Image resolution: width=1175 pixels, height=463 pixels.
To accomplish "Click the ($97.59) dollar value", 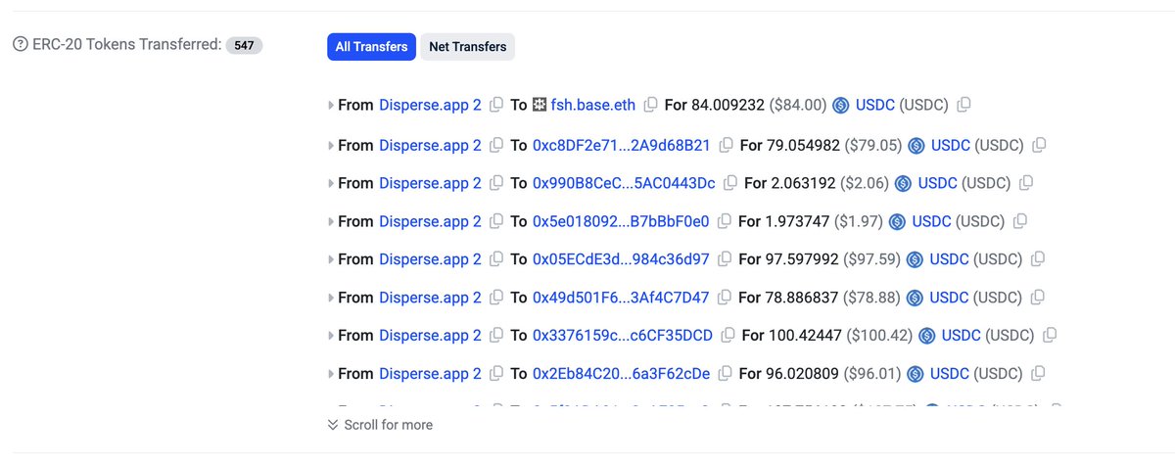I will coord(870,259).
